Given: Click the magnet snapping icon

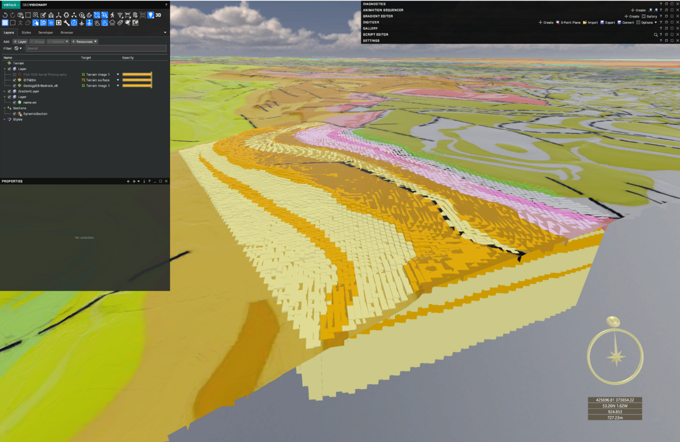Looking at the screenshot, I should pos(89,15).
